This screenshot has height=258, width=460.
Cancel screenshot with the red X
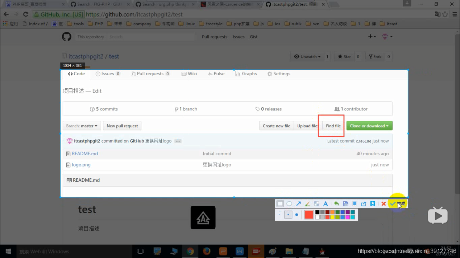[384, 204]
